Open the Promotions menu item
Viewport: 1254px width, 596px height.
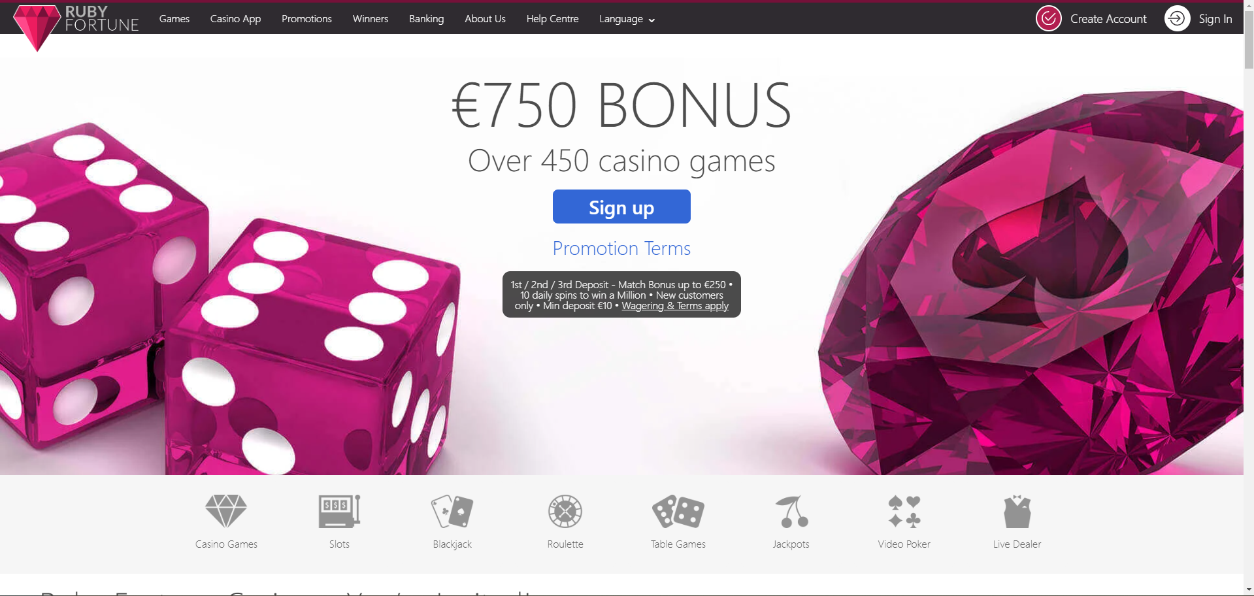[306, 19]
